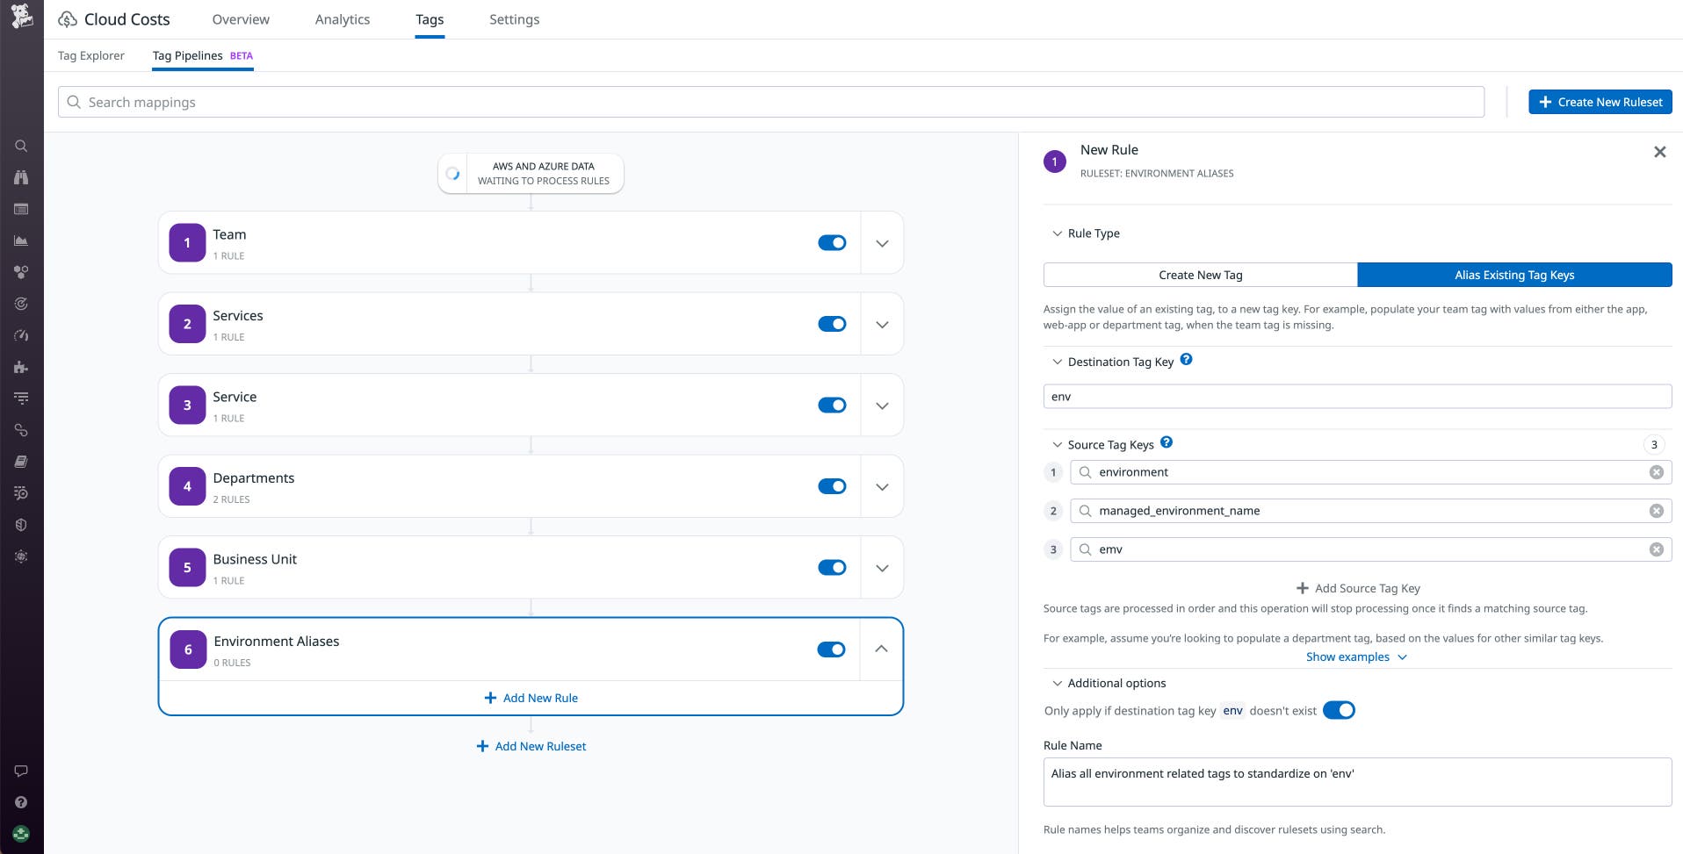Click Add Source Tag Key
The width and height of the screenshot is (1683, 854).
[x=1358, y=588]
